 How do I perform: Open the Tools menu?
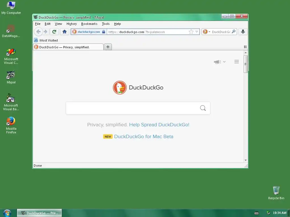point(106,24)
